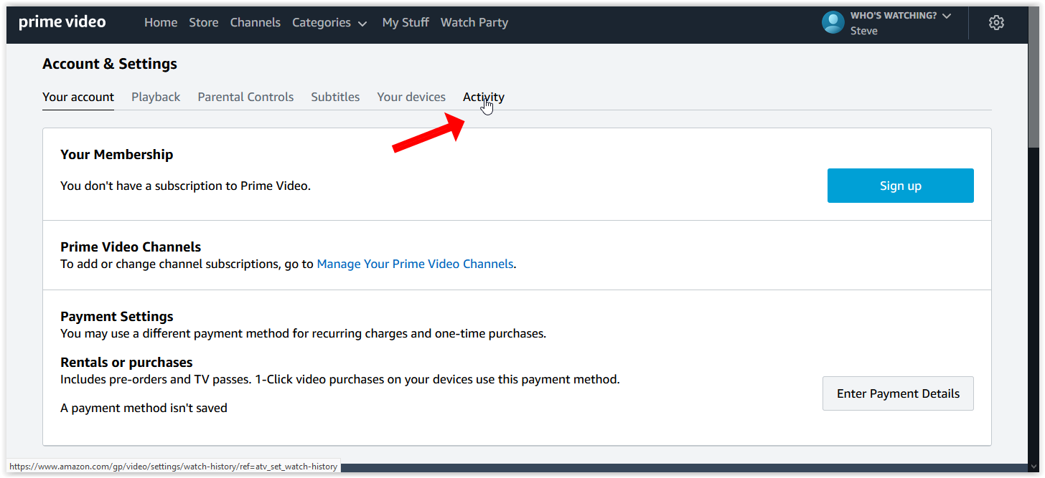Screen dimensions: 1045x478
Task: Click the Steve profile avatar icon
Action: (x=833, y=23)
